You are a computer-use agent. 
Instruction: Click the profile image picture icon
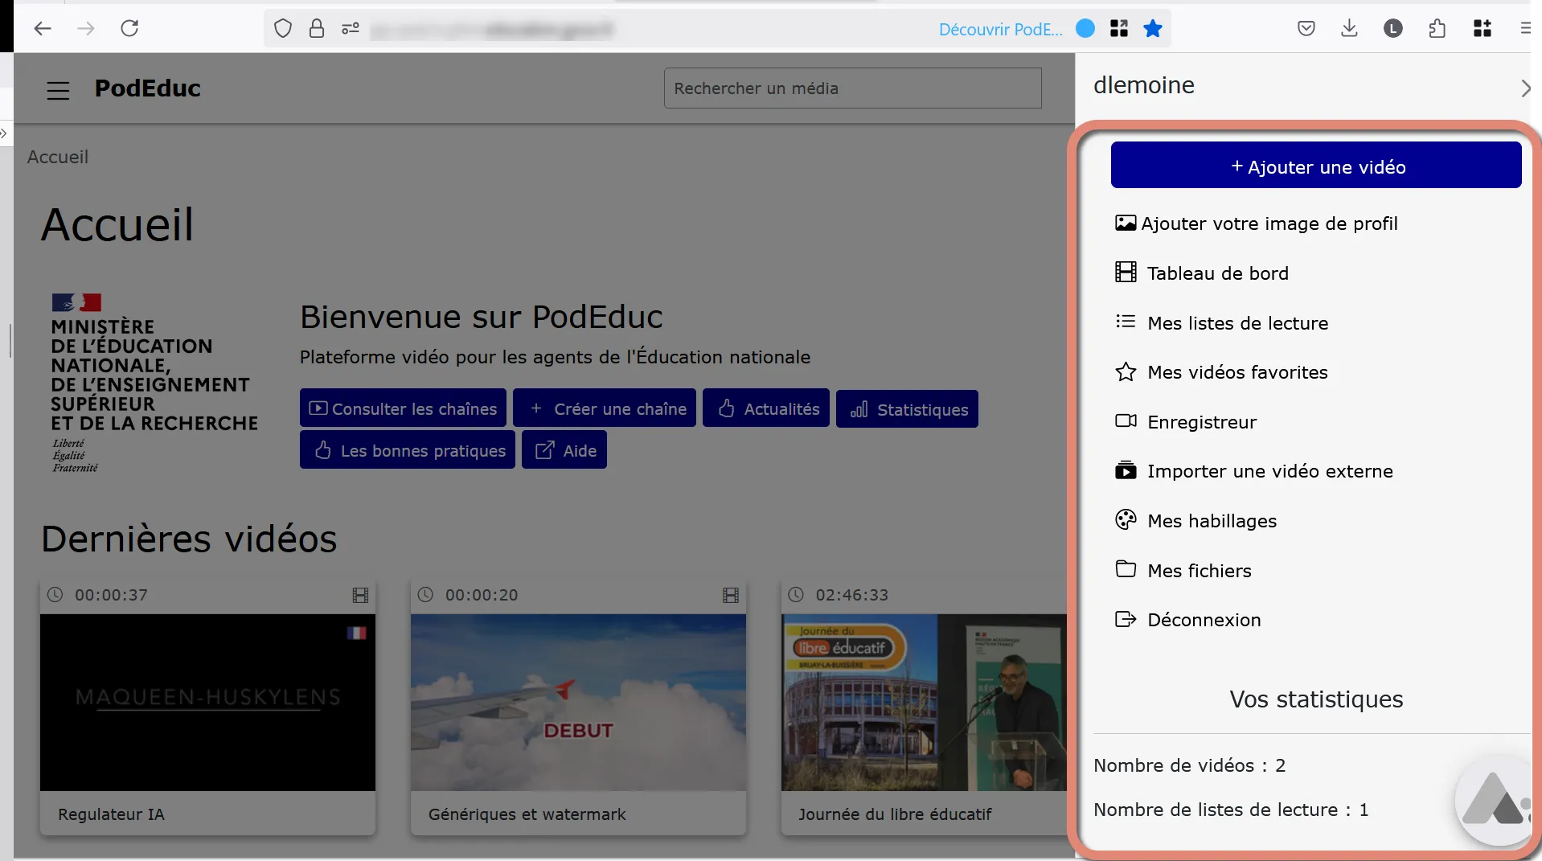point(1126,223)
